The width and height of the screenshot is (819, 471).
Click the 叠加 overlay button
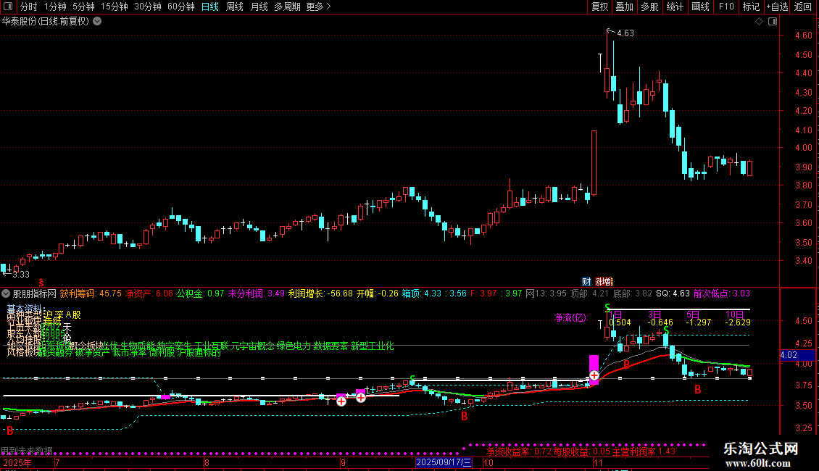624,7
